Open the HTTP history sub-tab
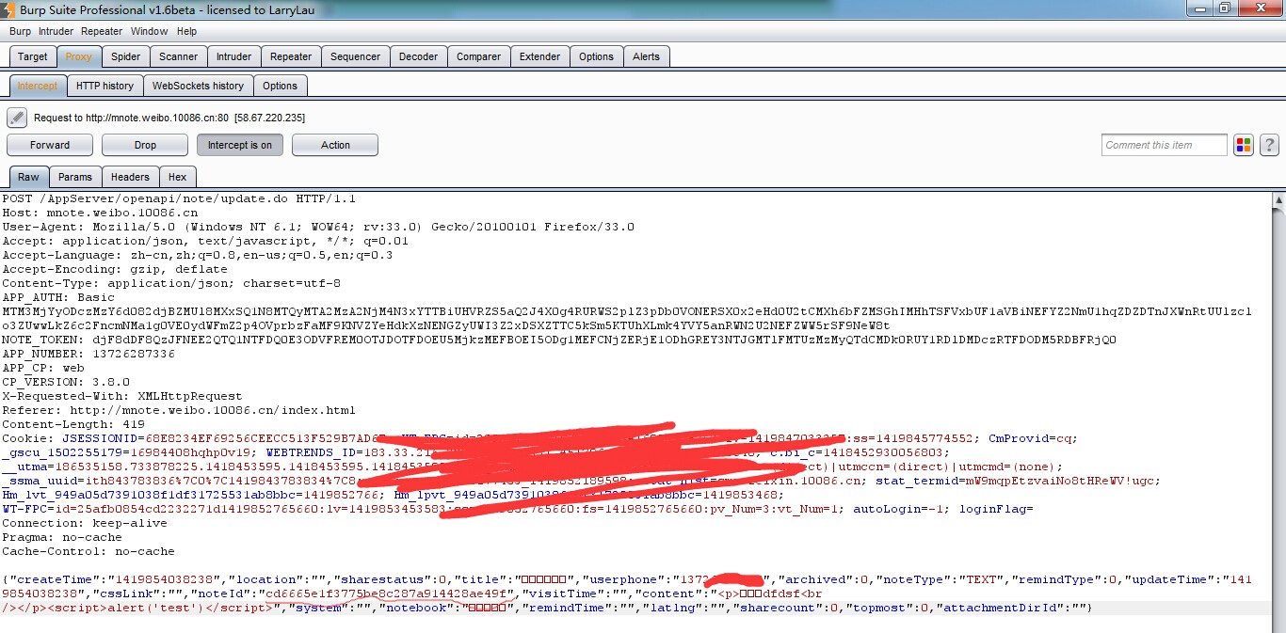Screen dimensions: 1286x633 tap(105, 86)
